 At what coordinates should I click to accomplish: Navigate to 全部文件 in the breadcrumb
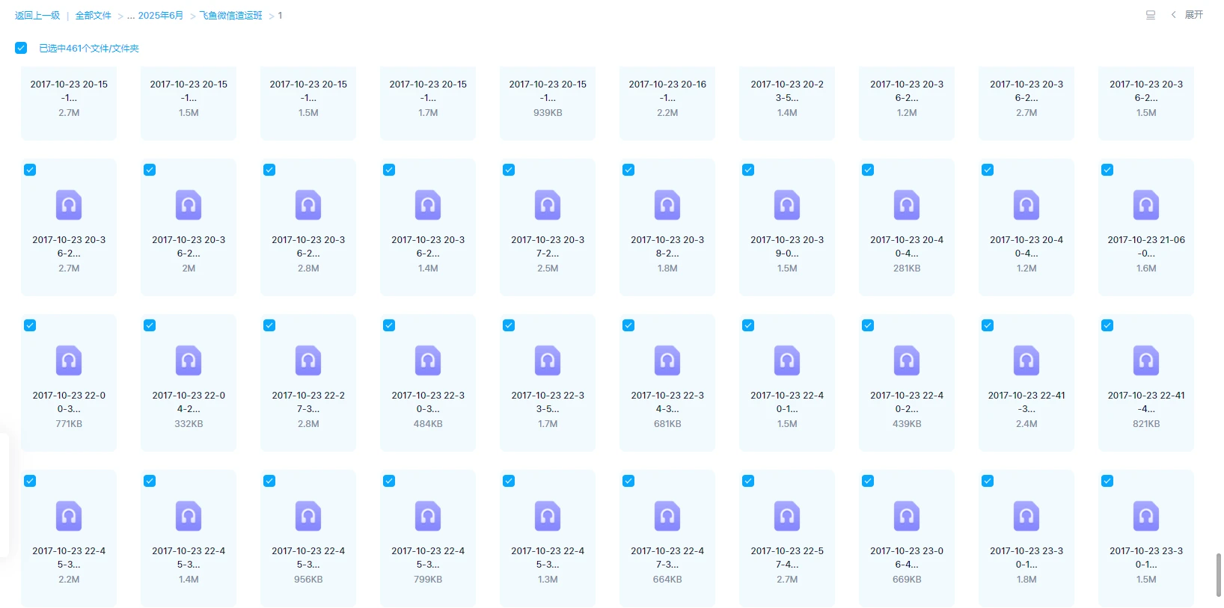point(93,16)
